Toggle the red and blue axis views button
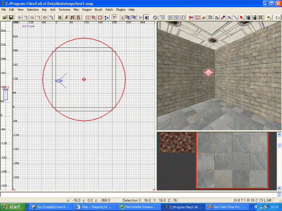 (x=115, y=17)
